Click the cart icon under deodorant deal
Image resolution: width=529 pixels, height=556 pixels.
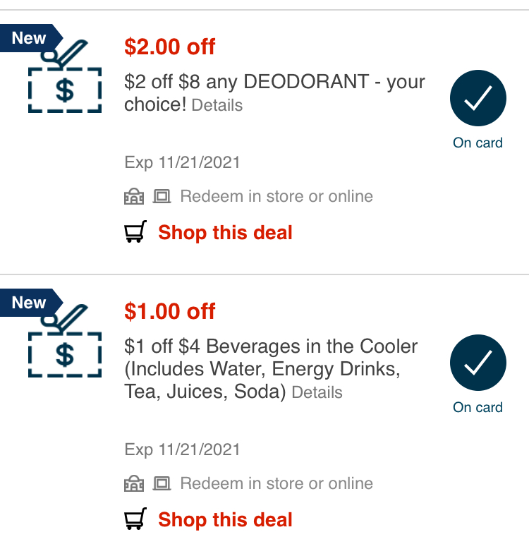point(135,232)
